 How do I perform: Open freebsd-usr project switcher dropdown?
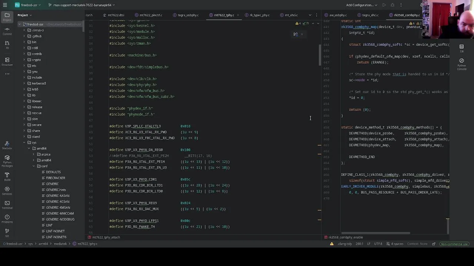[29, 5]
